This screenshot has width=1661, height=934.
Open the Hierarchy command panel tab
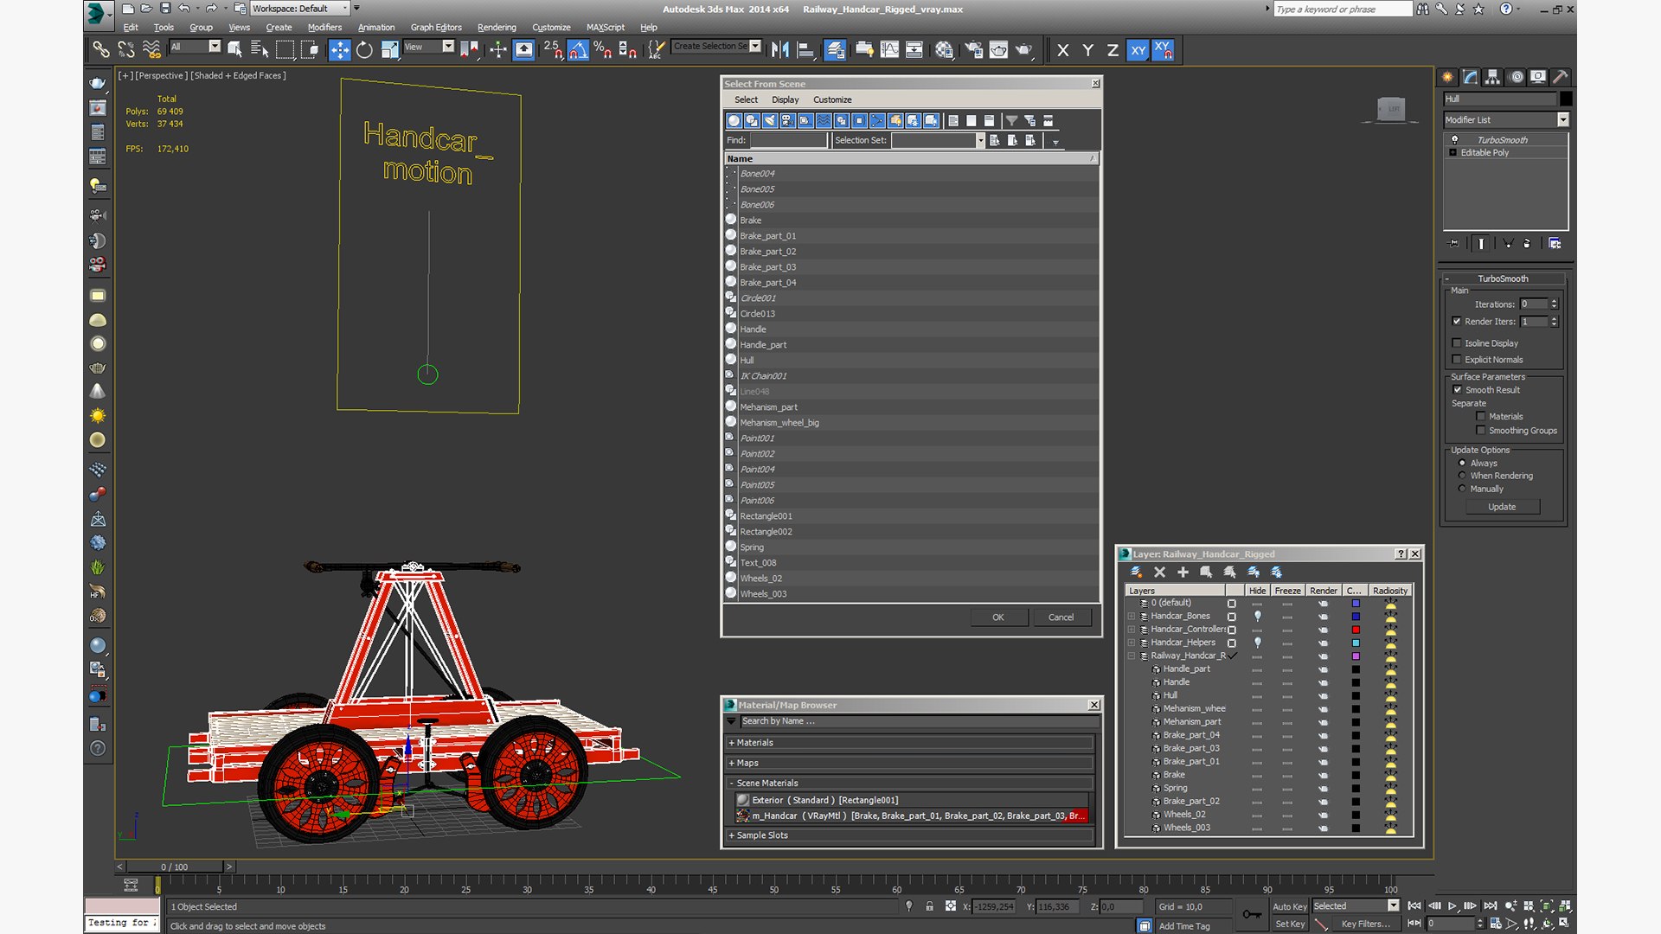click(x=1492, y=77)
